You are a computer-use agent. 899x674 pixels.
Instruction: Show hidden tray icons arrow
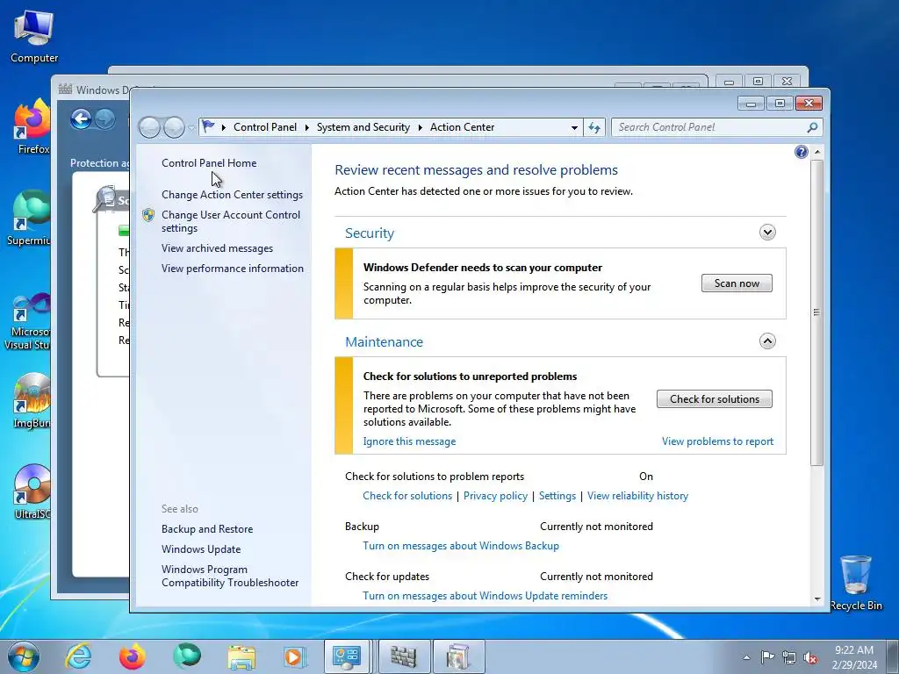click(x=746, y=657)
